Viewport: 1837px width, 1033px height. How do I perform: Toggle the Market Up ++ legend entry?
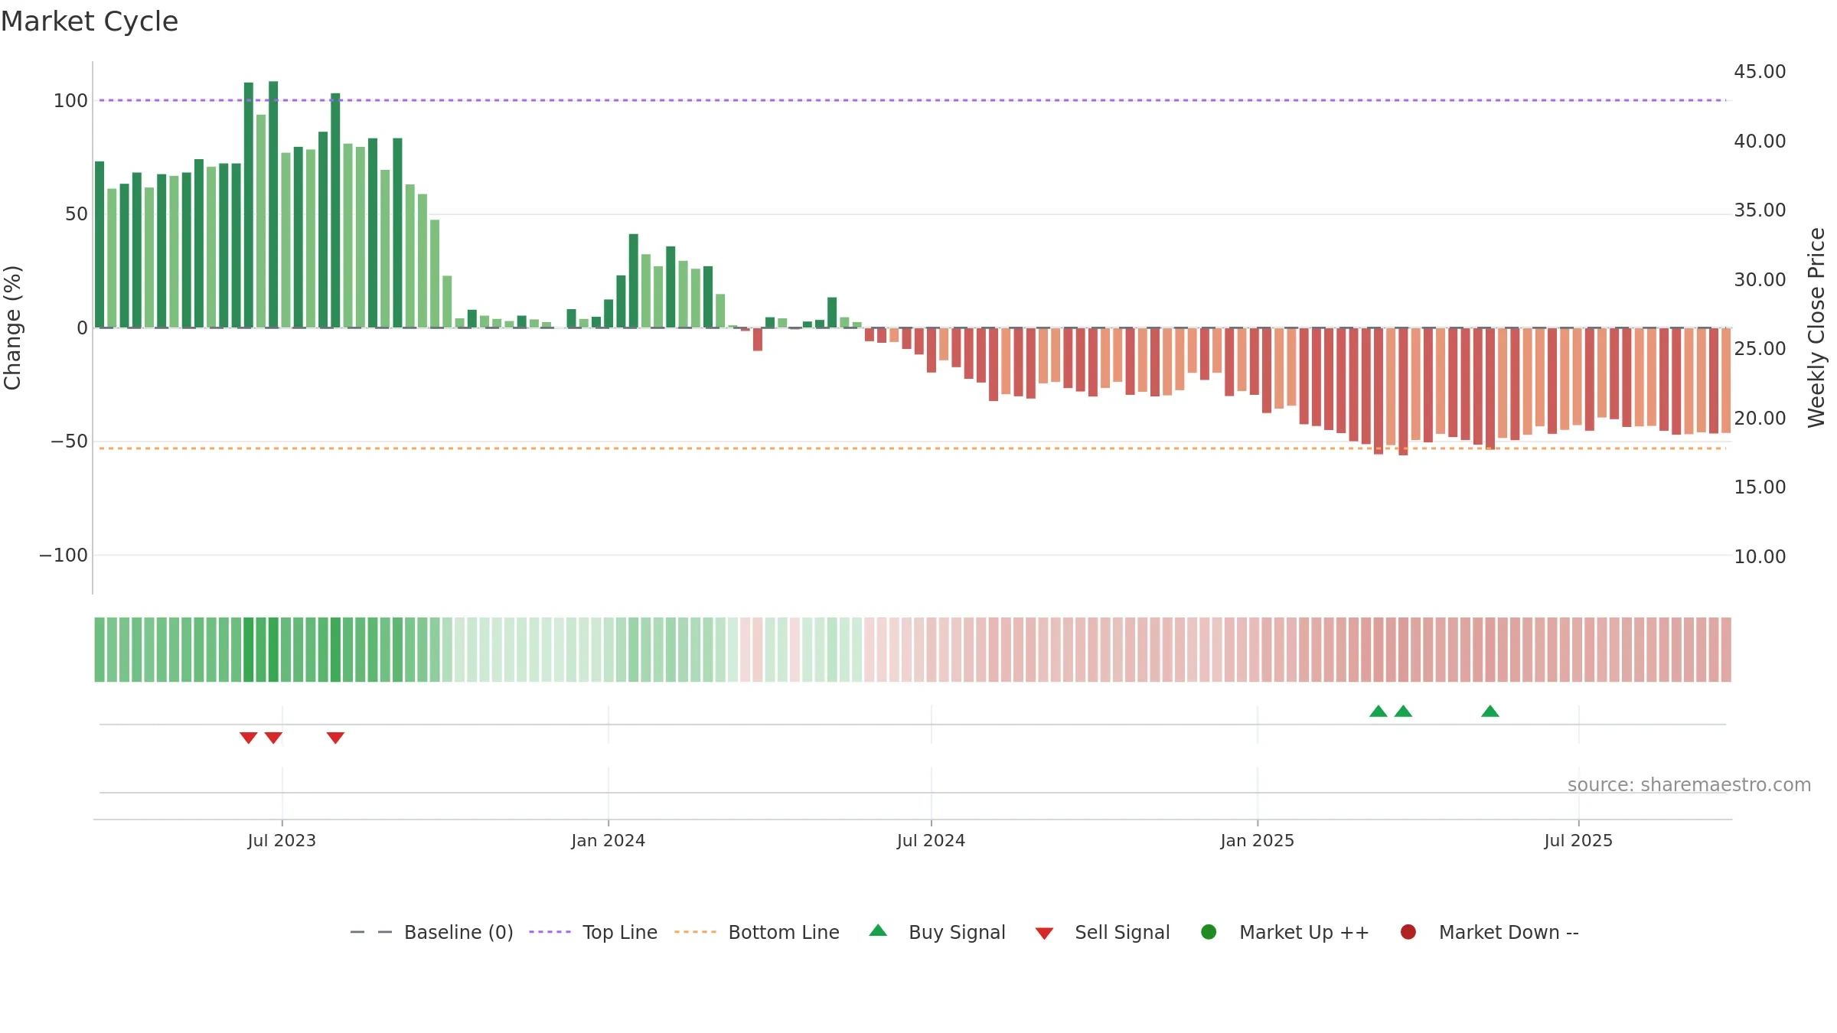click(x=1285, y=932)
